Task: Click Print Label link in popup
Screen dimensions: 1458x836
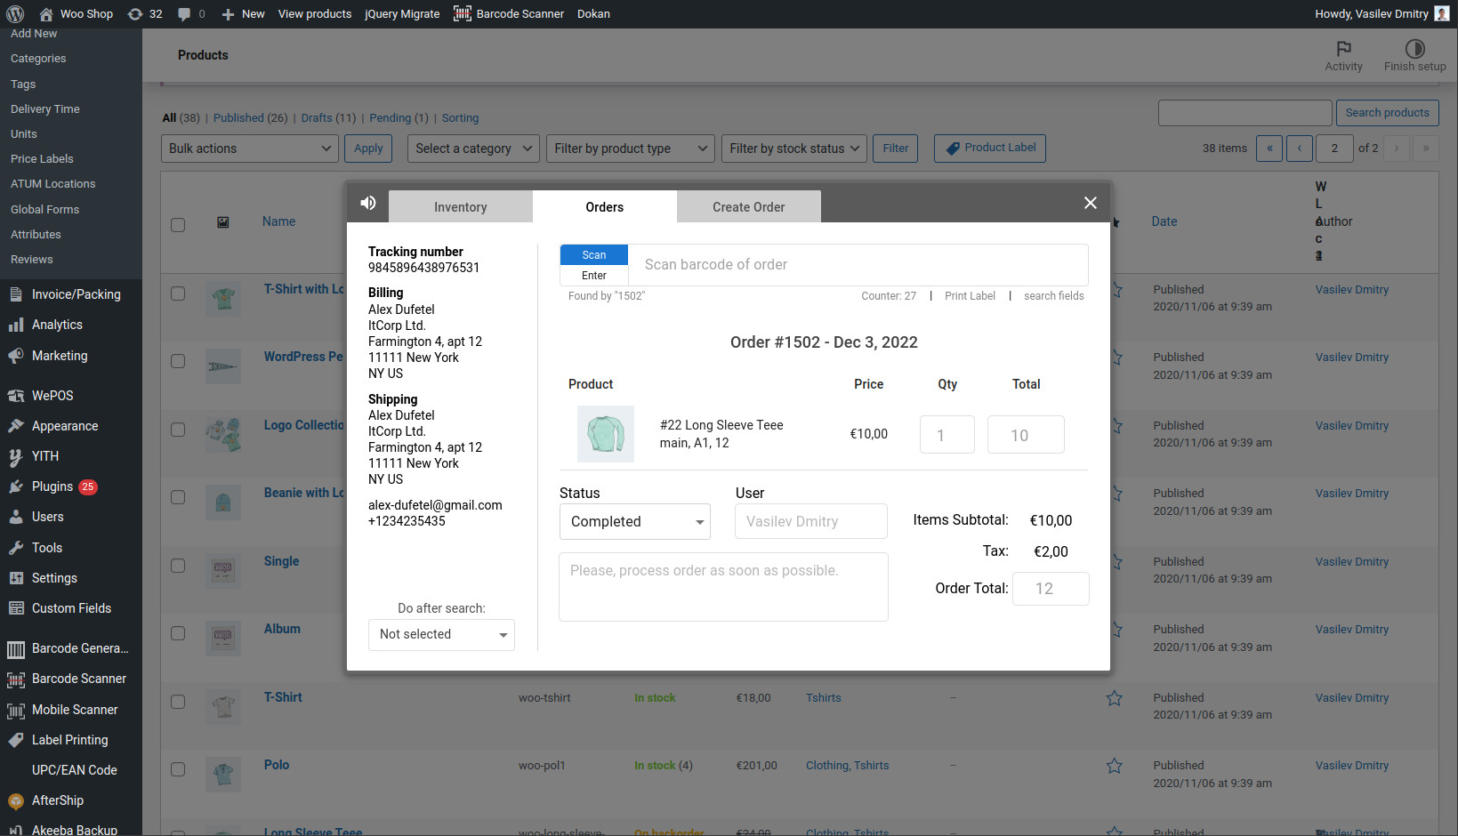Action: click(970, 296)
